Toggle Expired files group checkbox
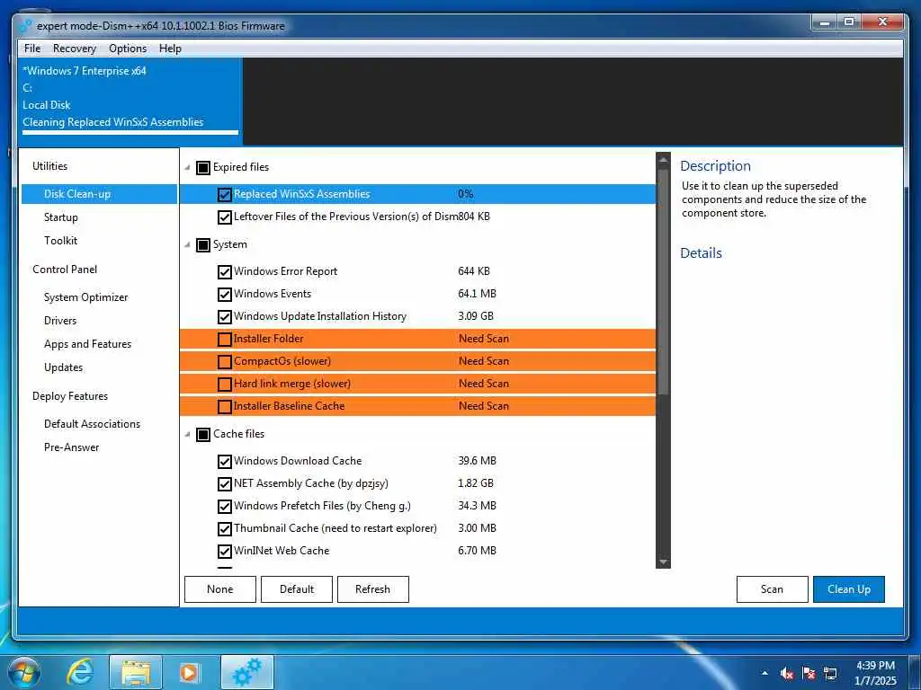This screenshot has height=690, width=921. tap(202, 168)
